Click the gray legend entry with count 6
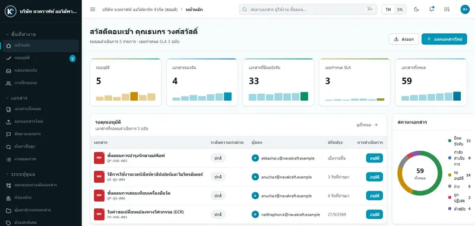 459,186
